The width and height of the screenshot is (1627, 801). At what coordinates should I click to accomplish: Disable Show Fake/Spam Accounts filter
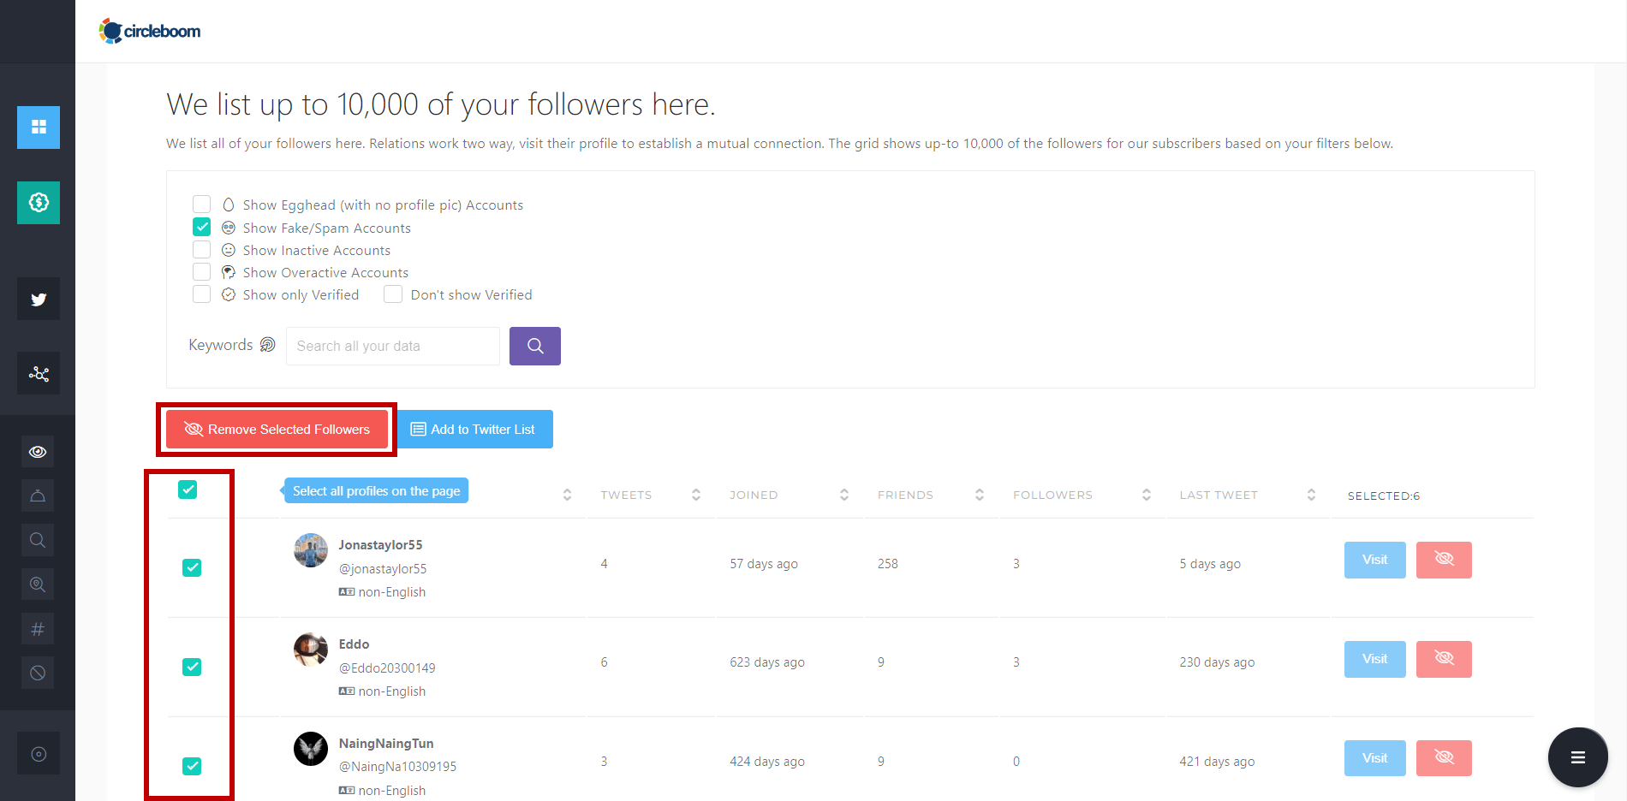(201, 227)
